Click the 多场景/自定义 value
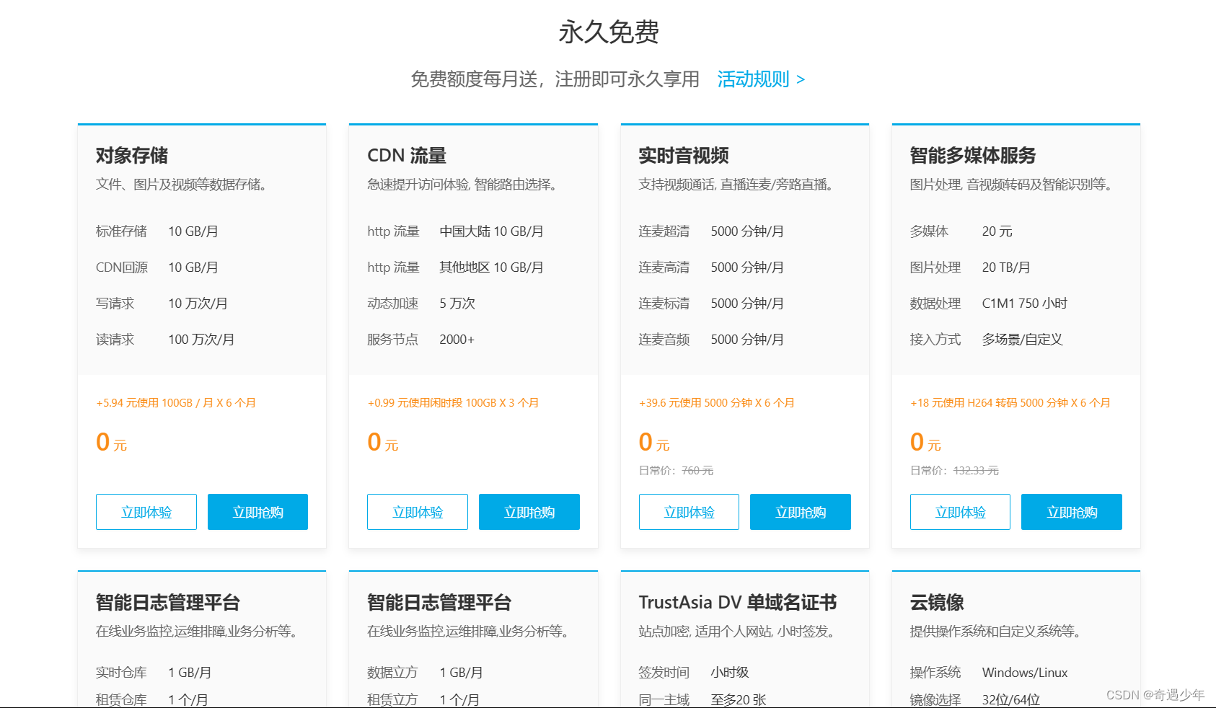This screenshot has width=1216, height=708. (1023, 340)
